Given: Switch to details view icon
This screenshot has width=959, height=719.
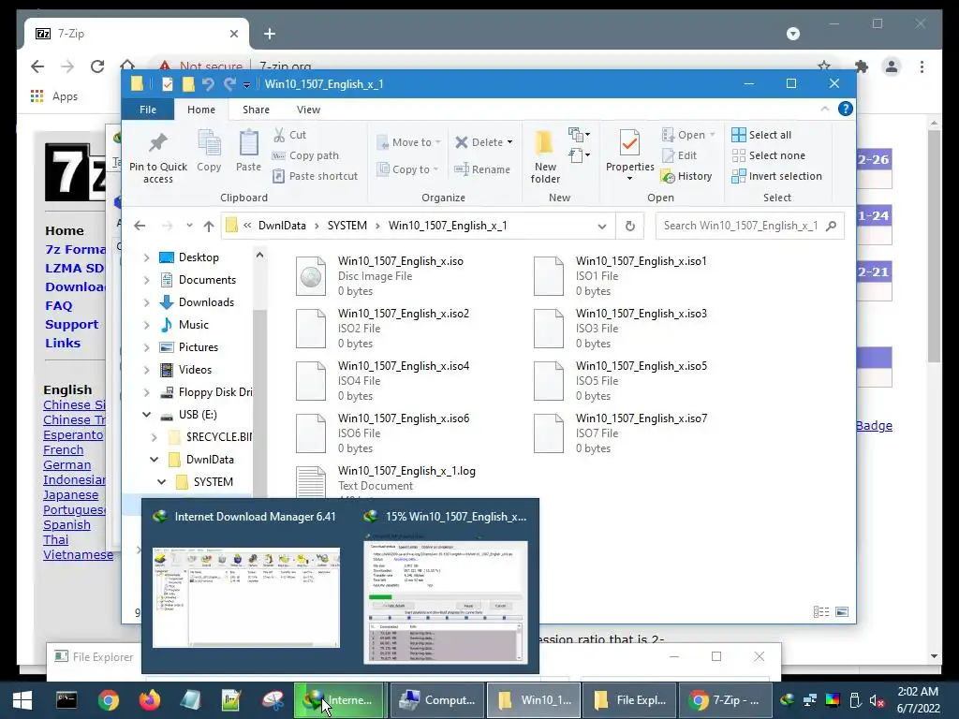Looking at the screenshot, I should pyautogui.click(x=821, y=612).
